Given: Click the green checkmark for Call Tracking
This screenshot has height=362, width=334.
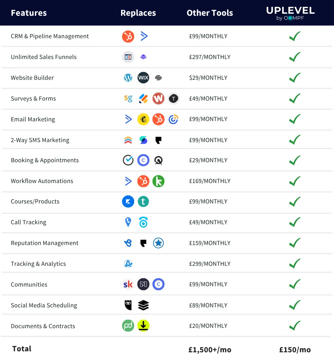Looking at the screenshot, I should (x=295, y=222).
